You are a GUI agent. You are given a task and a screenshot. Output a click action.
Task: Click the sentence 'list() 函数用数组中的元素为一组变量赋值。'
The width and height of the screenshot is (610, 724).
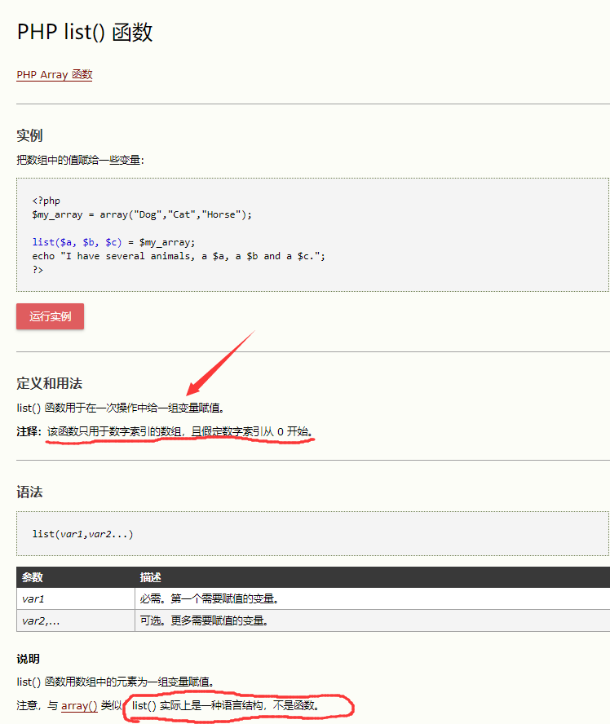point(116,682)
